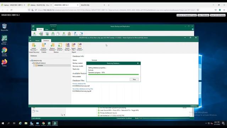Select the WIN2016-SQL server in tree
The height and width of the screenshot is (128, 227).
38,61
